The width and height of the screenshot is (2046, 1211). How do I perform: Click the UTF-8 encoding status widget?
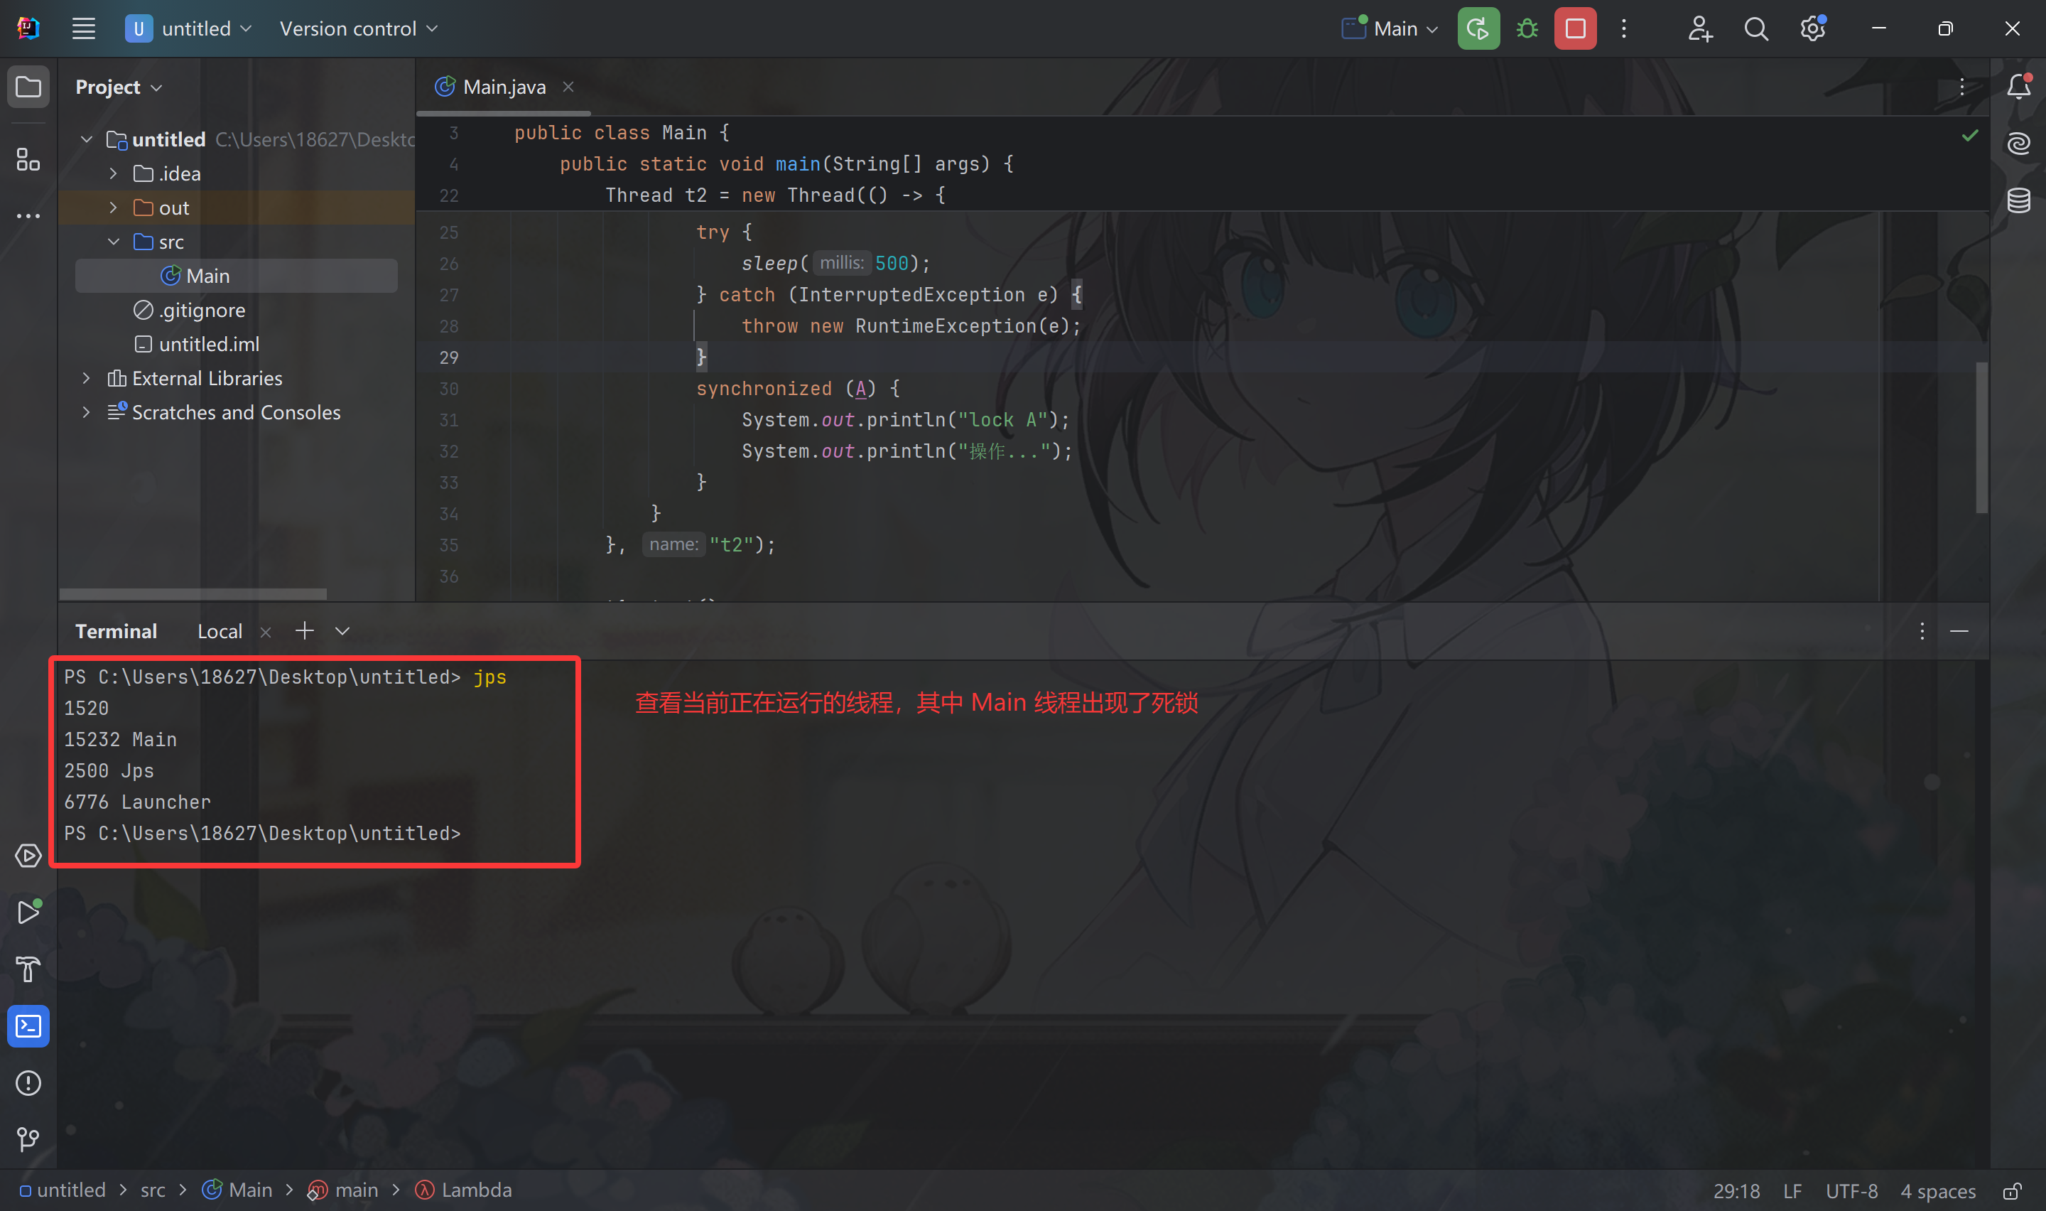(1851, 1190)
